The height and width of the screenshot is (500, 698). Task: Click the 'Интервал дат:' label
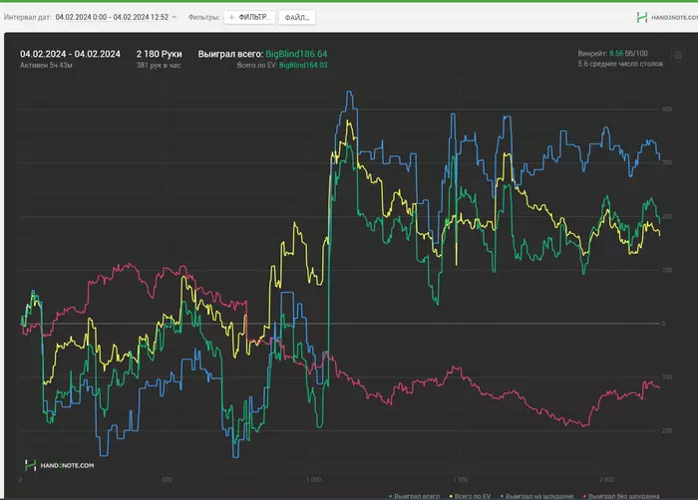coord(28,17)
